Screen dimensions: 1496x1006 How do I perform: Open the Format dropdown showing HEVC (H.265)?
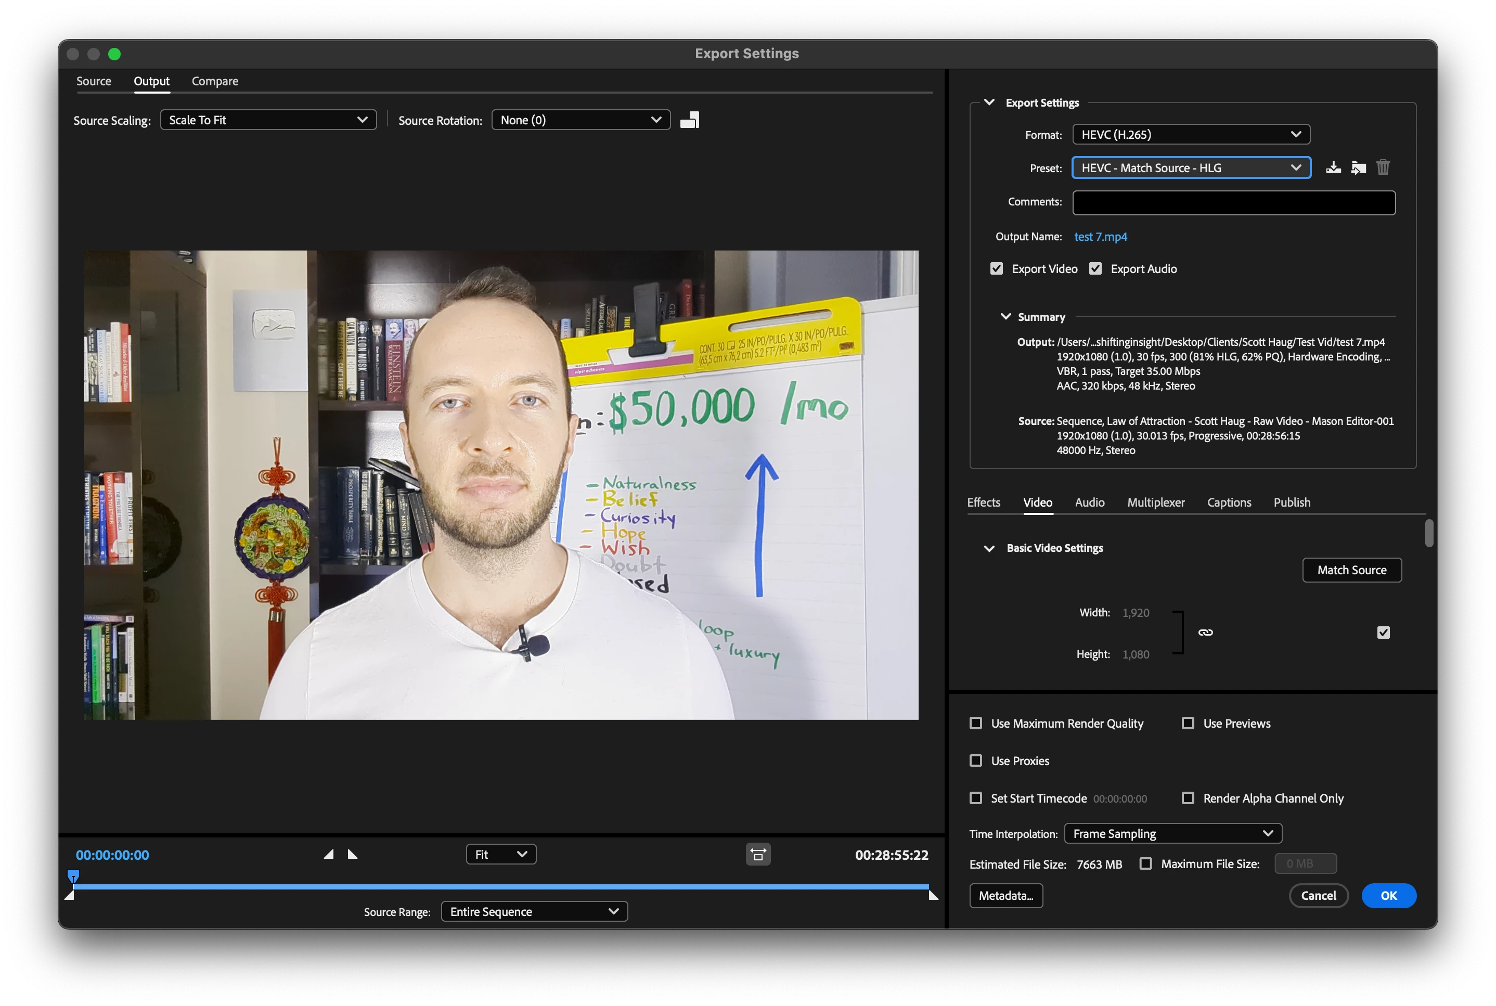(1191, 135)
